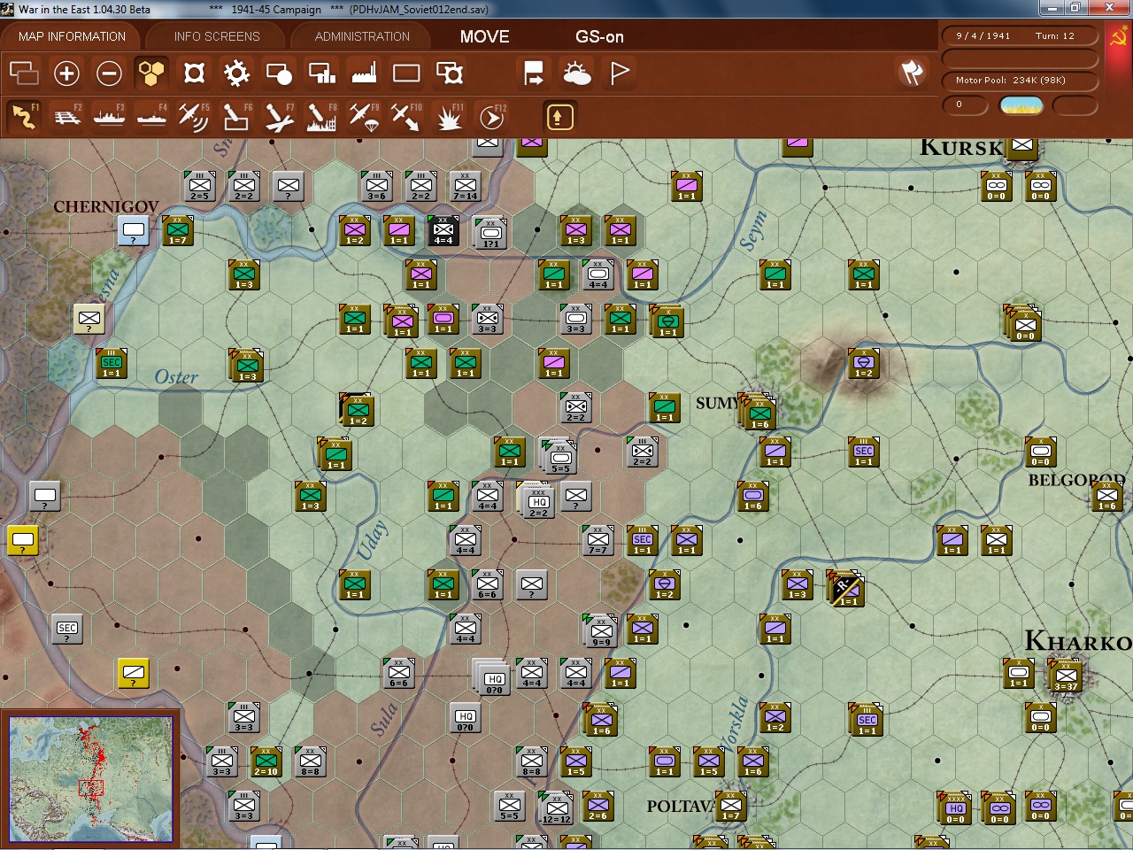Viewport: 1133px width, 850px height.
Task: Select the 12=12 infantry unit stack
Action: click(x=556, y=808)
